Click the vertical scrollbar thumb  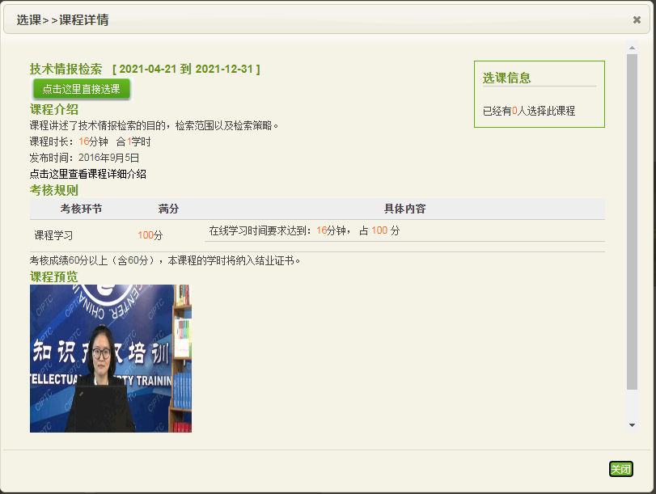coord(632,222)
